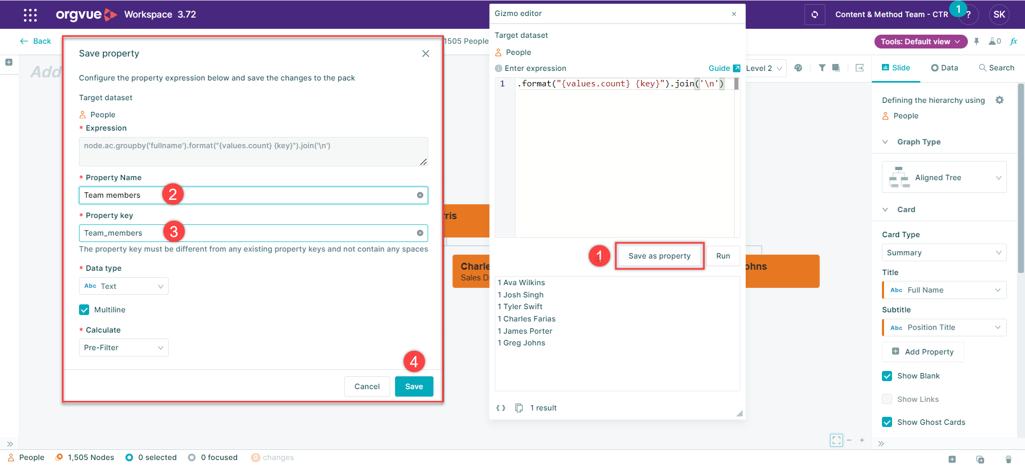The height and width of the screenshot is (468, 1025).
Task: Click the color palette icon in toolbar
Action: 798,68
